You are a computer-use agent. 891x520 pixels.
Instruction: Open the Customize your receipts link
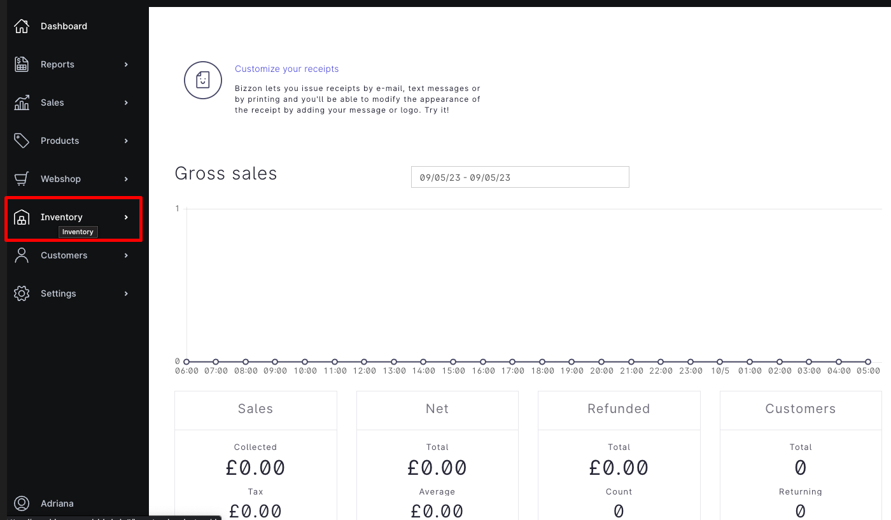286,68
